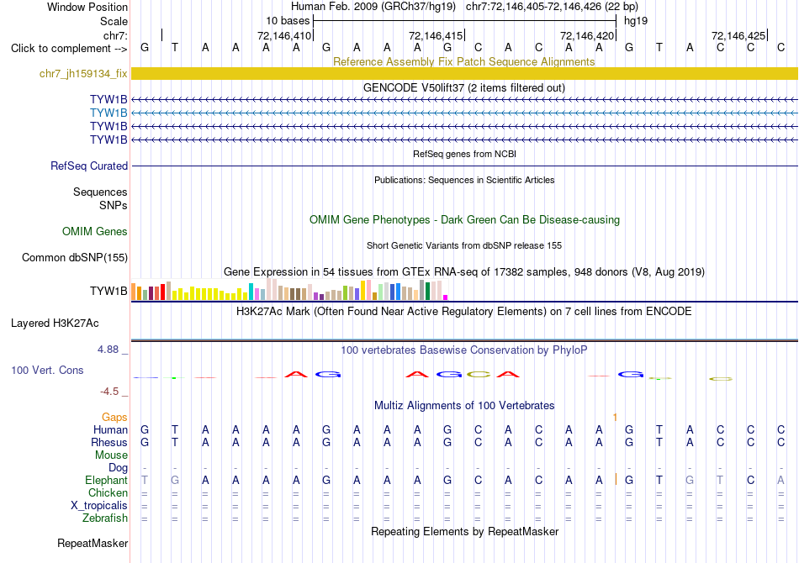Click "100 vertebrates Basewise Conservation by PhyloP" title
799x563 pixels.
[464, 350]
